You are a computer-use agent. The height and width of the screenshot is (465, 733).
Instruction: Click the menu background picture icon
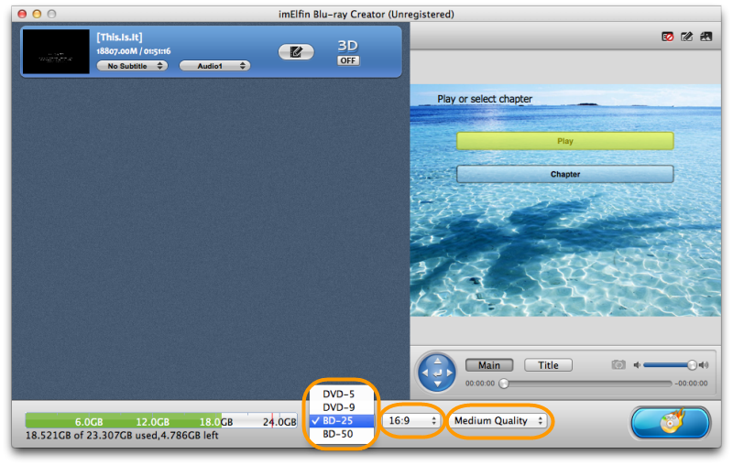click(706, 37)
